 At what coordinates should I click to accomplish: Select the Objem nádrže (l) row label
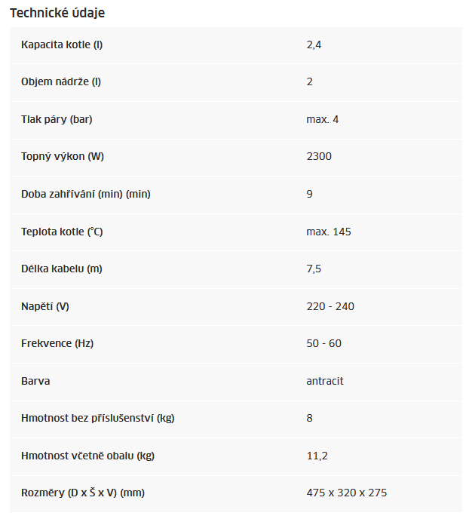click(61, 81)
